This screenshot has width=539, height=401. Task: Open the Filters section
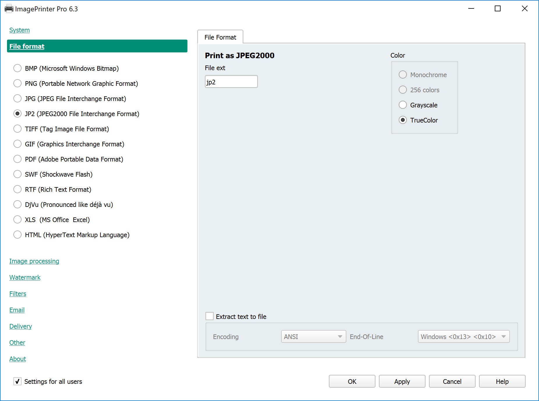point(18,294)
